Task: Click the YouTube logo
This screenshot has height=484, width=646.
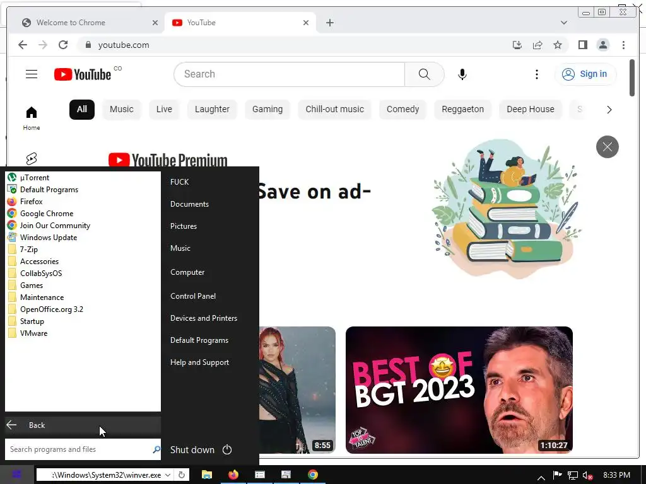Action: pyautogui.click(x=83, y=74)
